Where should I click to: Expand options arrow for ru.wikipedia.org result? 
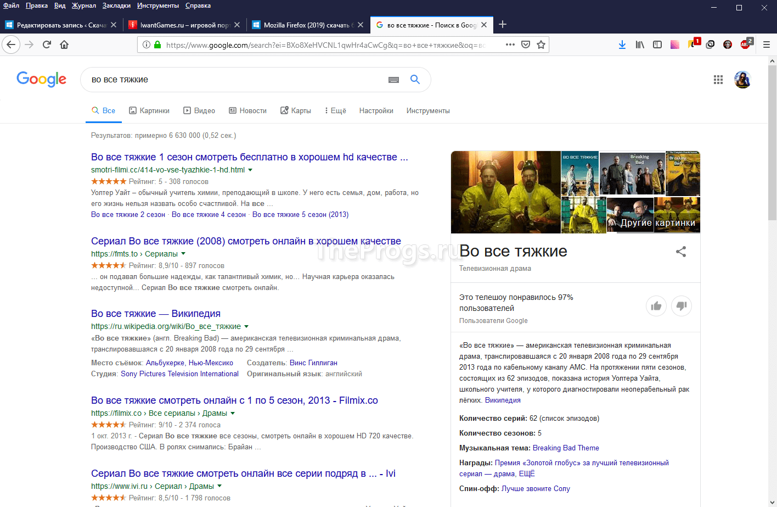coord(246,326)
